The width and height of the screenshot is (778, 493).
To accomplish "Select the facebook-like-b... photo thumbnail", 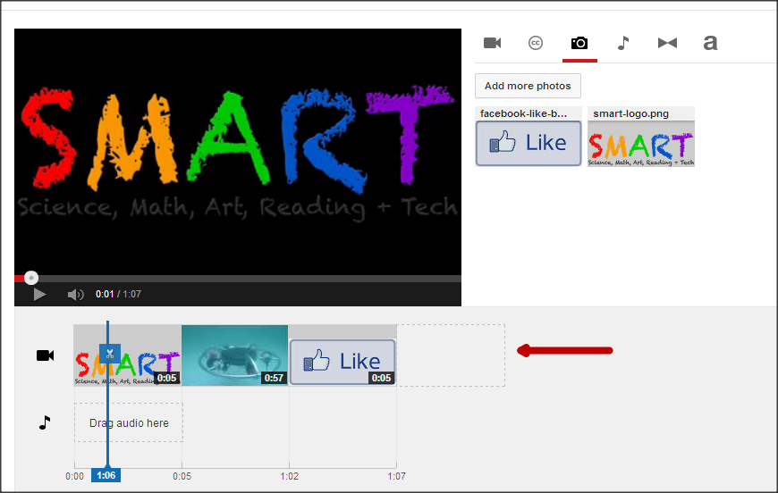I will (529, 144).
